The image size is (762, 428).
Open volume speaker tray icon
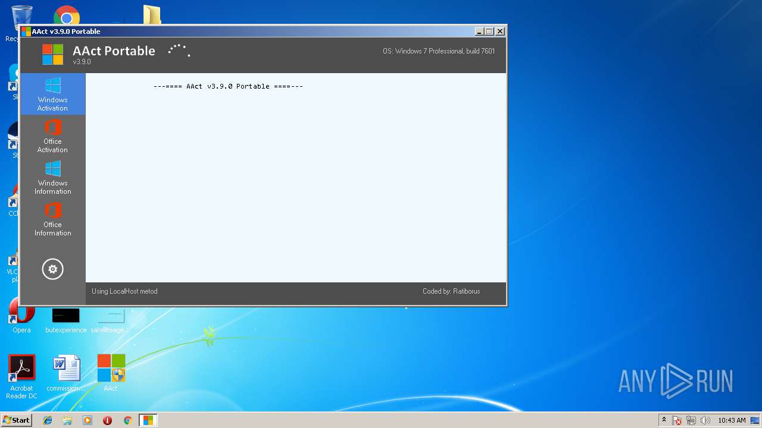pyautogui.click(x=705, y=420)
